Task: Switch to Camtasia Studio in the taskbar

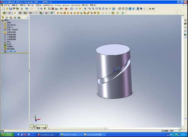Action: (71, 134)
